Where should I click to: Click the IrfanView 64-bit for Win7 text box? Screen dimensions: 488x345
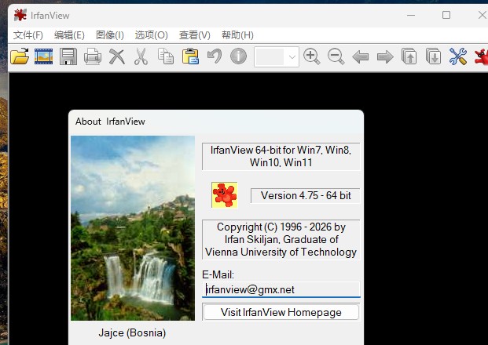281,156
